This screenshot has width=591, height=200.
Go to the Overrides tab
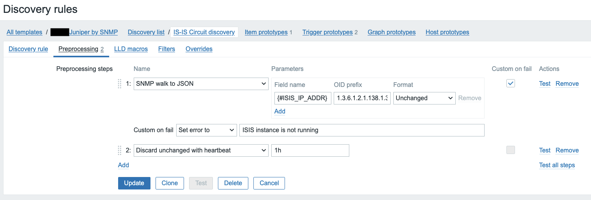point(199,49)
